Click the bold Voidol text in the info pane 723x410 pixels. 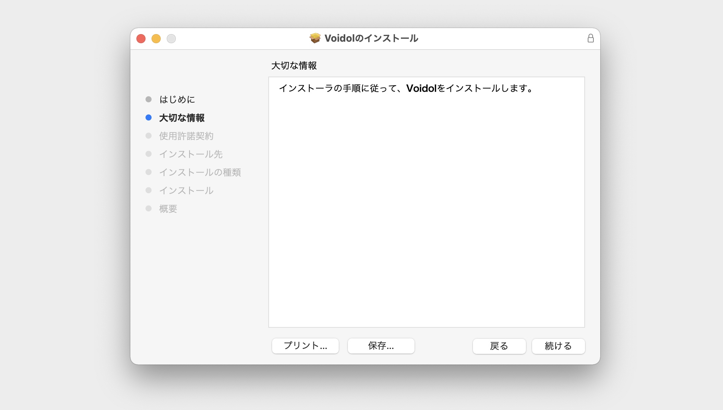pyautogui.click(x=421, y=88)
